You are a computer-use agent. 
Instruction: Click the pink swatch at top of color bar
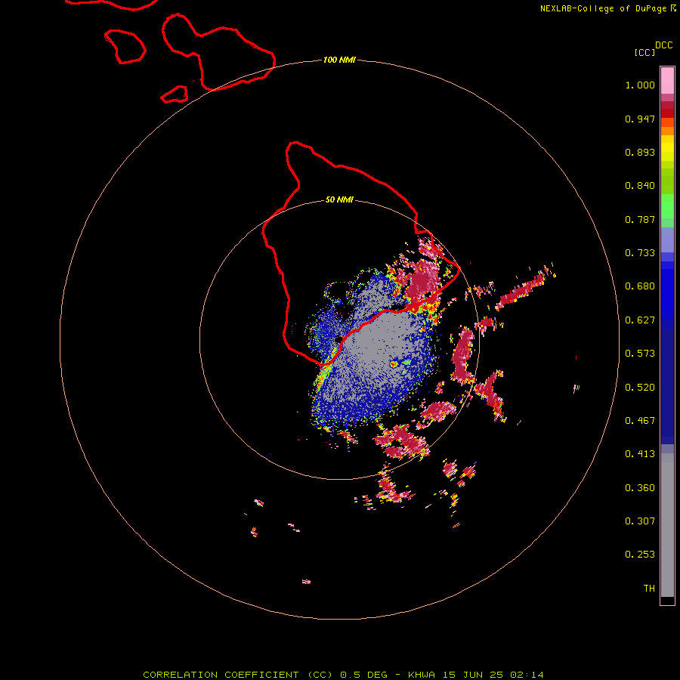coord(667,81)
